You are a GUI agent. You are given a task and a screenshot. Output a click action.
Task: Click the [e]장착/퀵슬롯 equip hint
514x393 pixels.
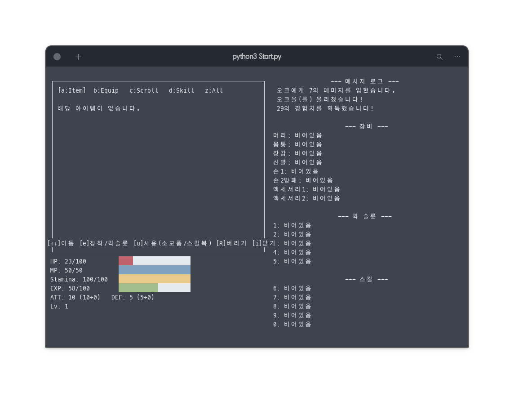pos(104,243)
